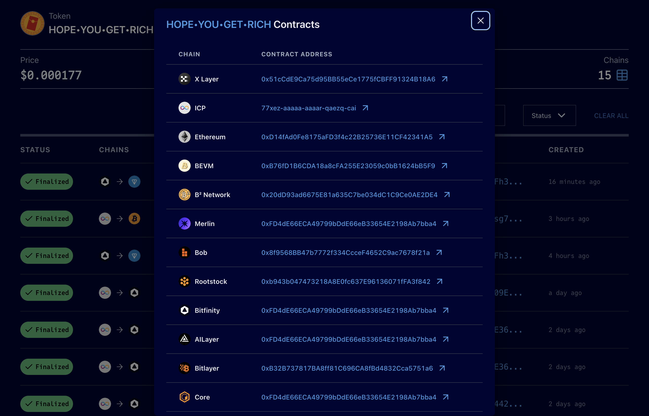The image size is (649, 416).
Task: Click the Bob chain logo
Action: point(184,252)
